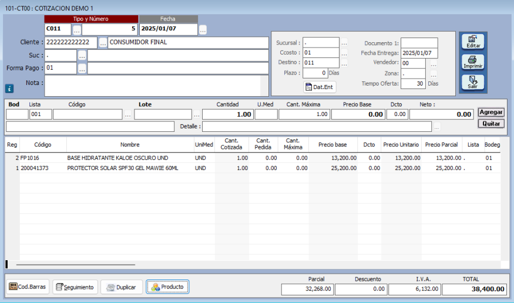Click the Agregar button
The image size is (514, 303).
point(491,113)
